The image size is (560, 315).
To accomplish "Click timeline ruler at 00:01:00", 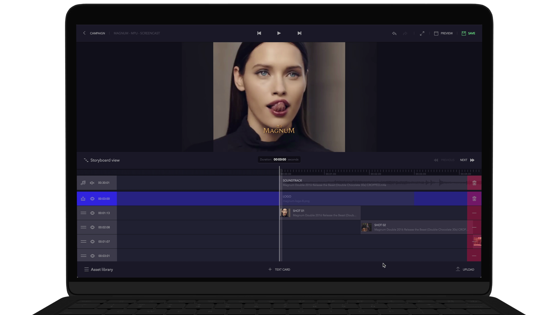I will point(331,174).
